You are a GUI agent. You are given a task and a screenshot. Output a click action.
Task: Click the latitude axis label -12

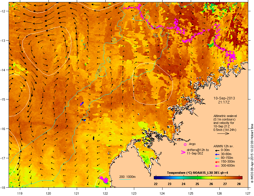(3, 11)
